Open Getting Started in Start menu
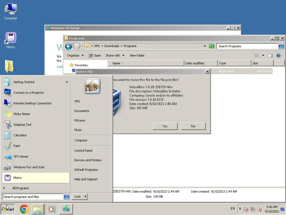The width and height of the screenshot is (286, 215). click(x=36, y=82)
